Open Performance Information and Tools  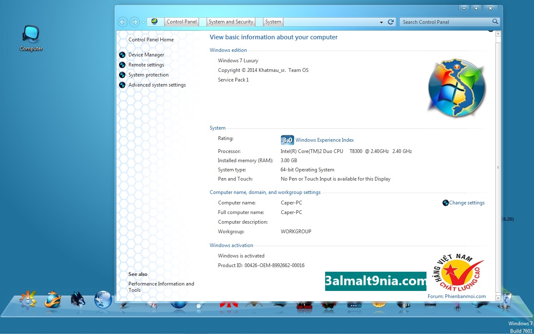tap(161, 287)
